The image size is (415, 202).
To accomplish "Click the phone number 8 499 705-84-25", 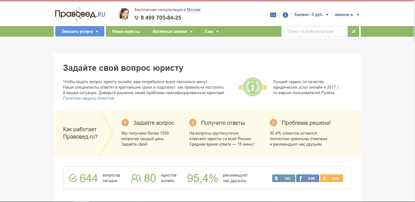I will 161,18.
